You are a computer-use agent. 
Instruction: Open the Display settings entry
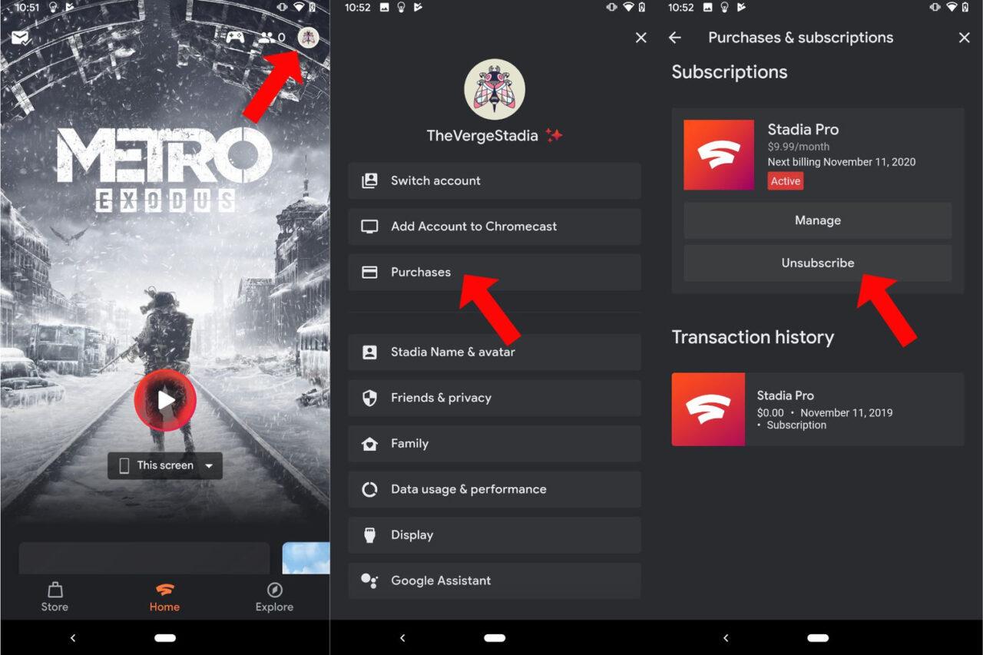click(x=495, y=534)
